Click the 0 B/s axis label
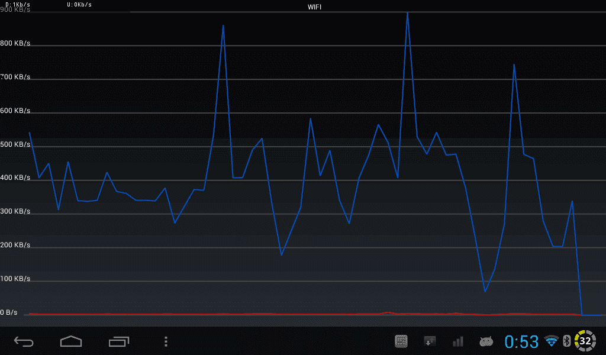Viewport: 606px width, 355px height. 9,312
